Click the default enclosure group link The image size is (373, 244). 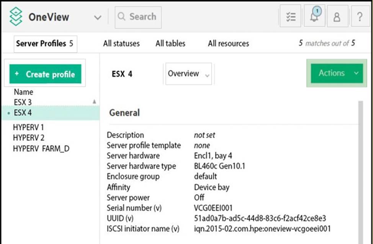pyautogui.click(x=206, y=176)
